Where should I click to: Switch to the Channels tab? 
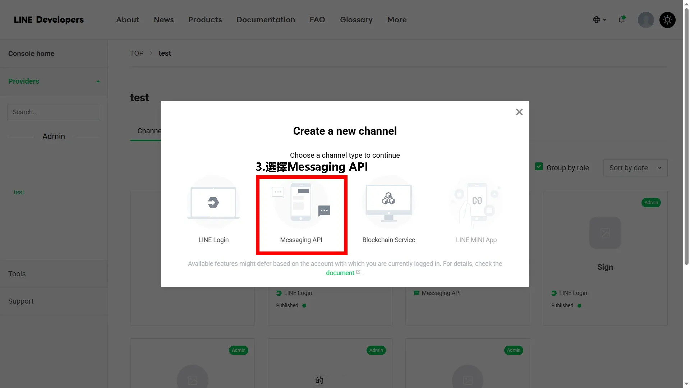(149, 131)
